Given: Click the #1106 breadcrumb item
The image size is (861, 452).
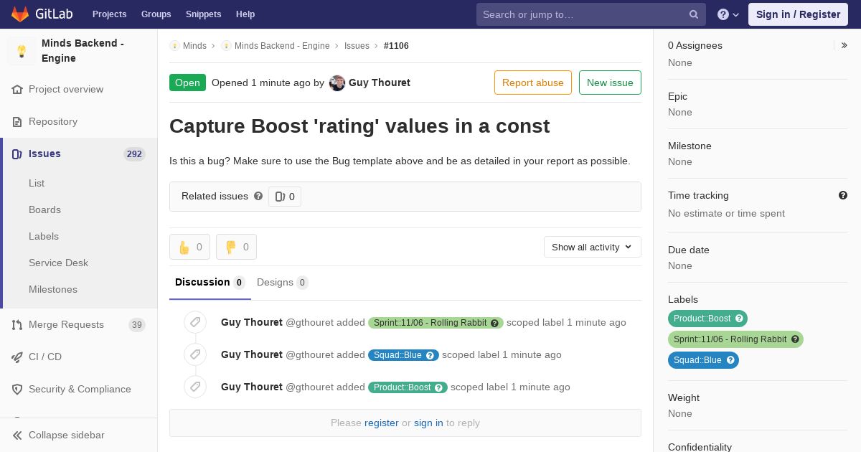Looking at the screenshot, I should (x=396, y=46).
